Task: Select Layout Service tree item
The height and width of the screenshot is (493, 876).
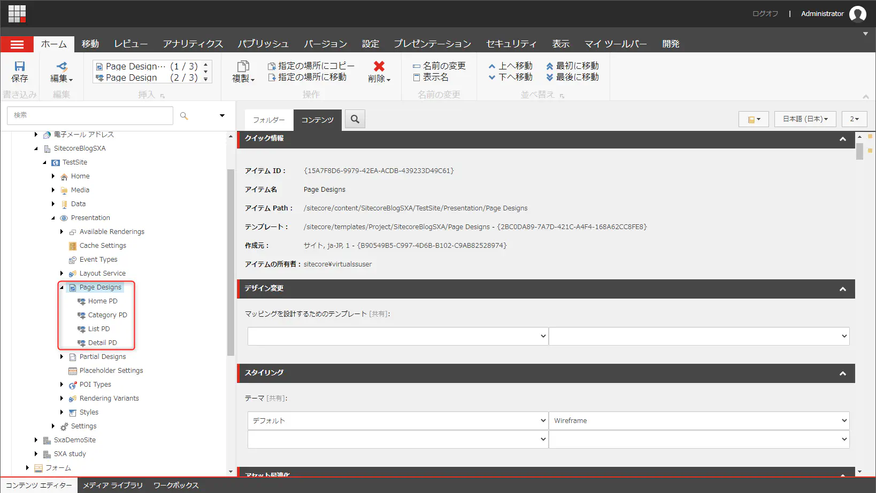Action: [x=103, y=273]
